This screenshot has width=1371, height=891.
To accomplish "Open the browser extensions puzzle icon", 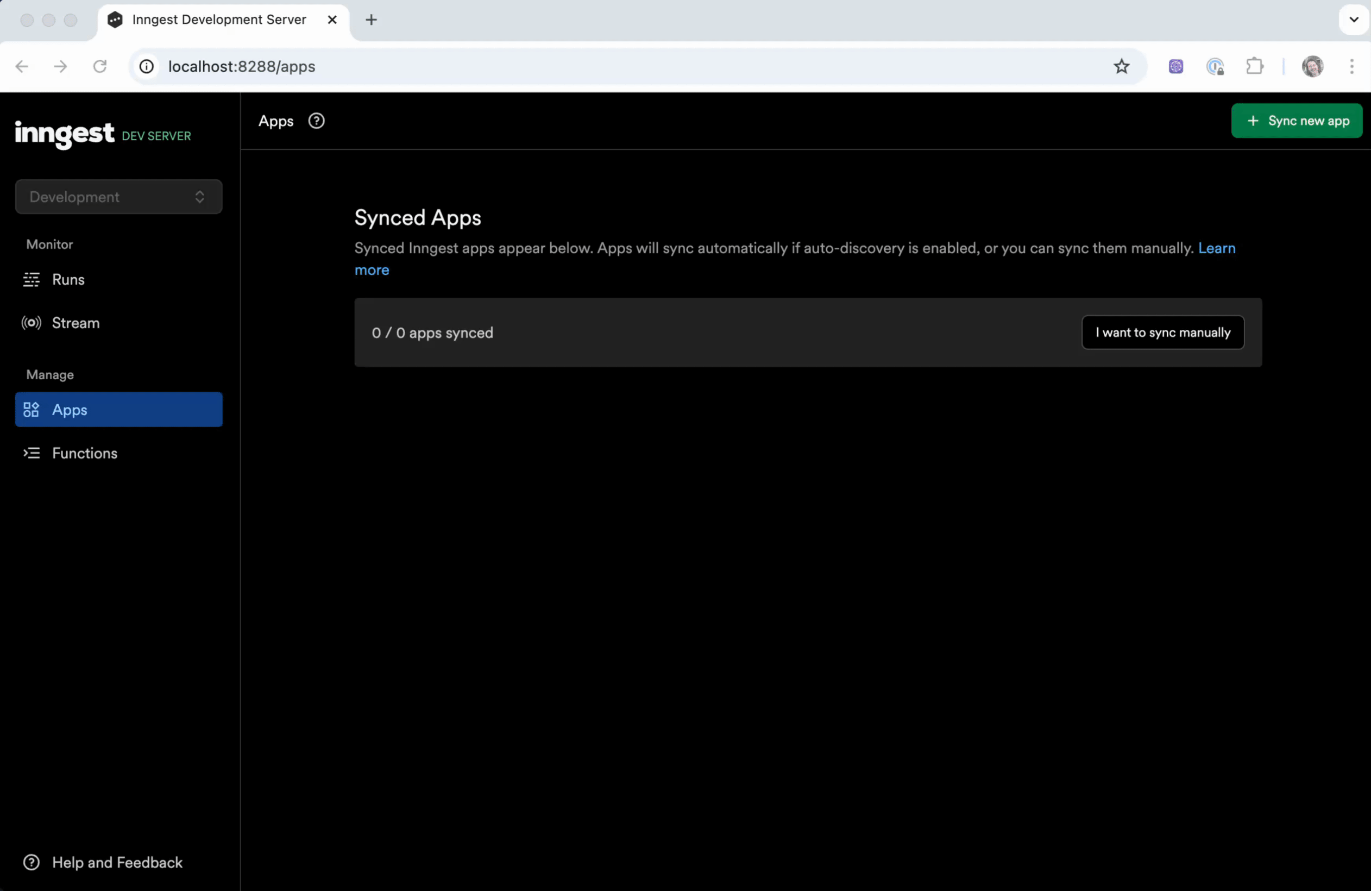I will (1255, 66).
